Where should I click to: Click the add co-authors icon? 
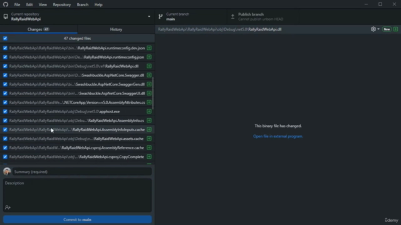[x=8, y=207]
